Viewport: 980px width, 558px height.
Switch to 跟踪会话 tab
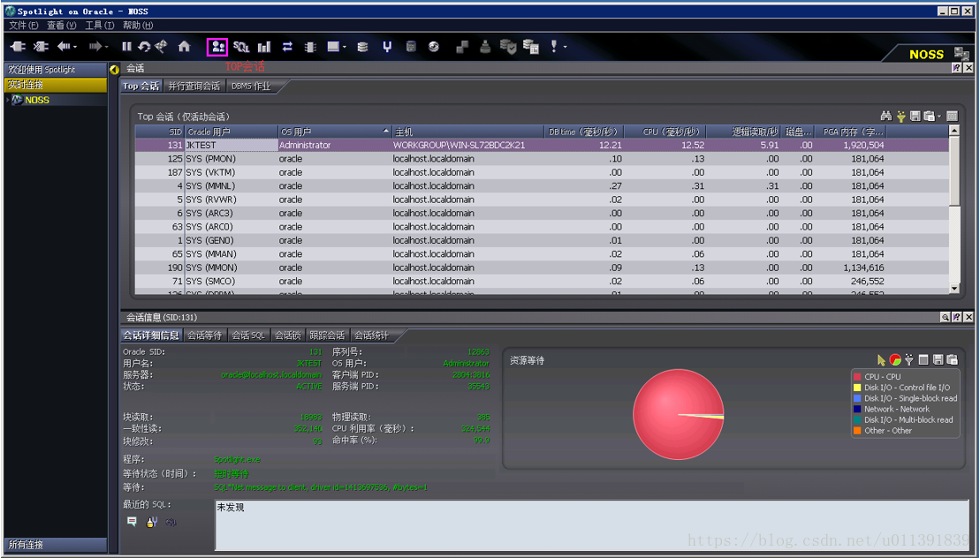(x=327, y=336)
